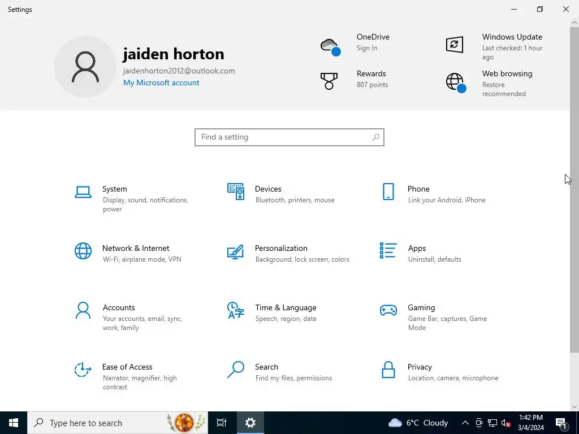Select the Personalization paintbrush icon
Screen dimensions: 579x434
coord(235,251)
